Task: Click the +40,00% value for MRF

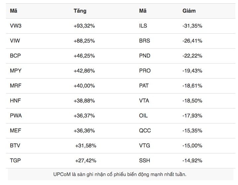Action: tap(84, 86)
